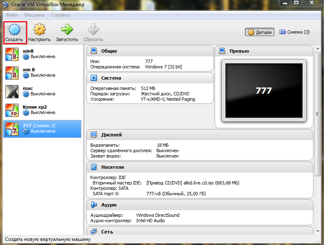Image resolution: width=324 pixels, height=245 pixels.
Task: Open the Справка menu
Action: click(x=60, y=15)
